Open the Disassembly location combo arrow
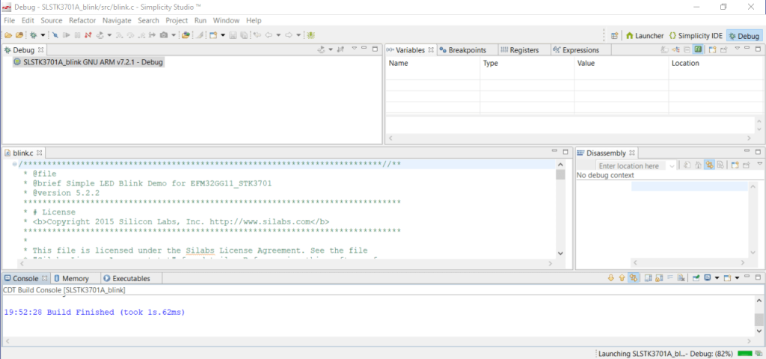766x359 pixels. pyautogui.click(x=672, y=166)
